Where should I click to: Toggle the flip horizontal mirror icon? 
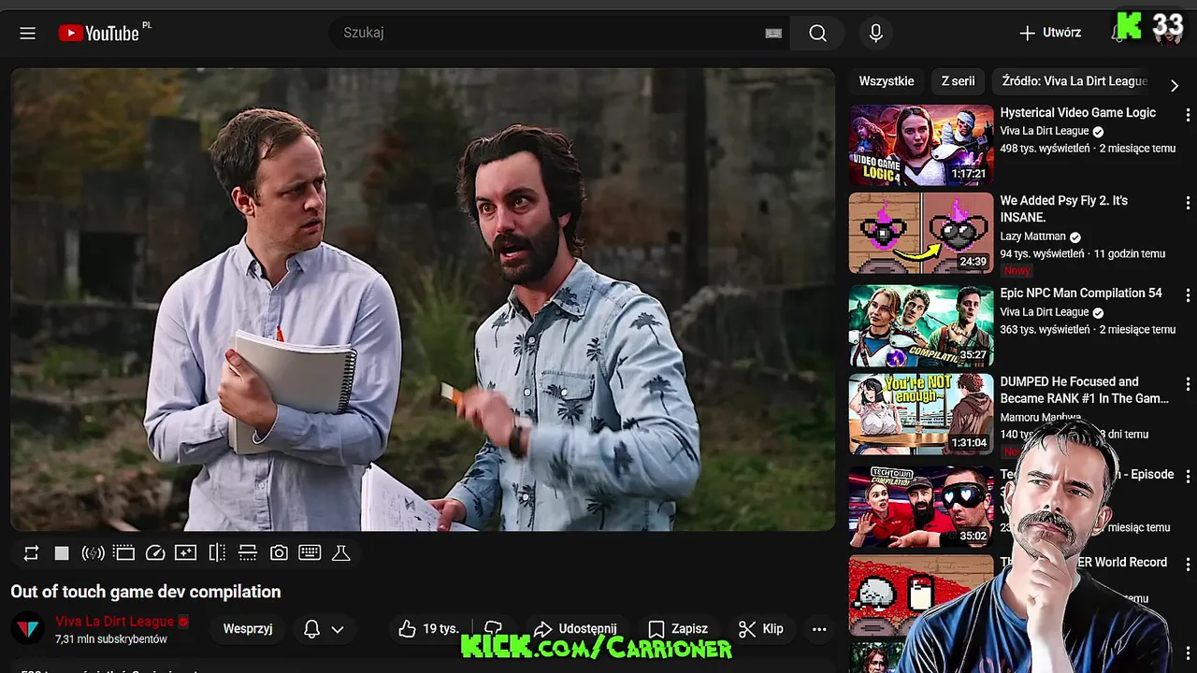pos(217,553)
